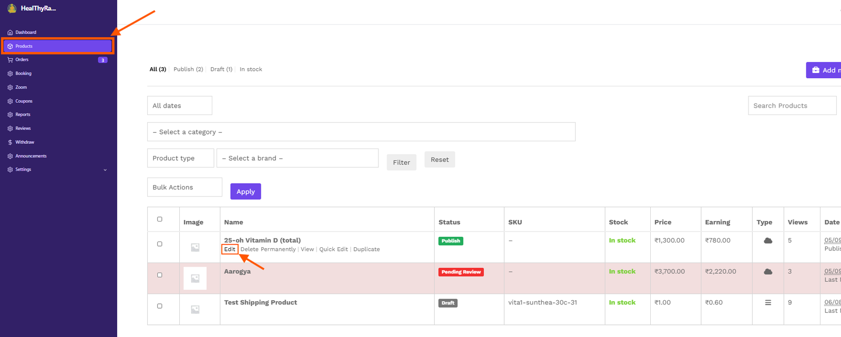The width and height of the screenshot is (841, 337).
Task: Check the Test Shipping Product row checkbox
Action: tap(160, 306)
